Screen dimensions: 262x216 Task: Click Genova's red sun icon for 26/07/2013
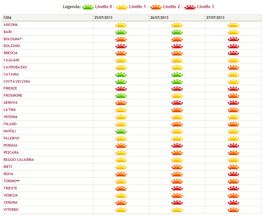click(177, 102)
